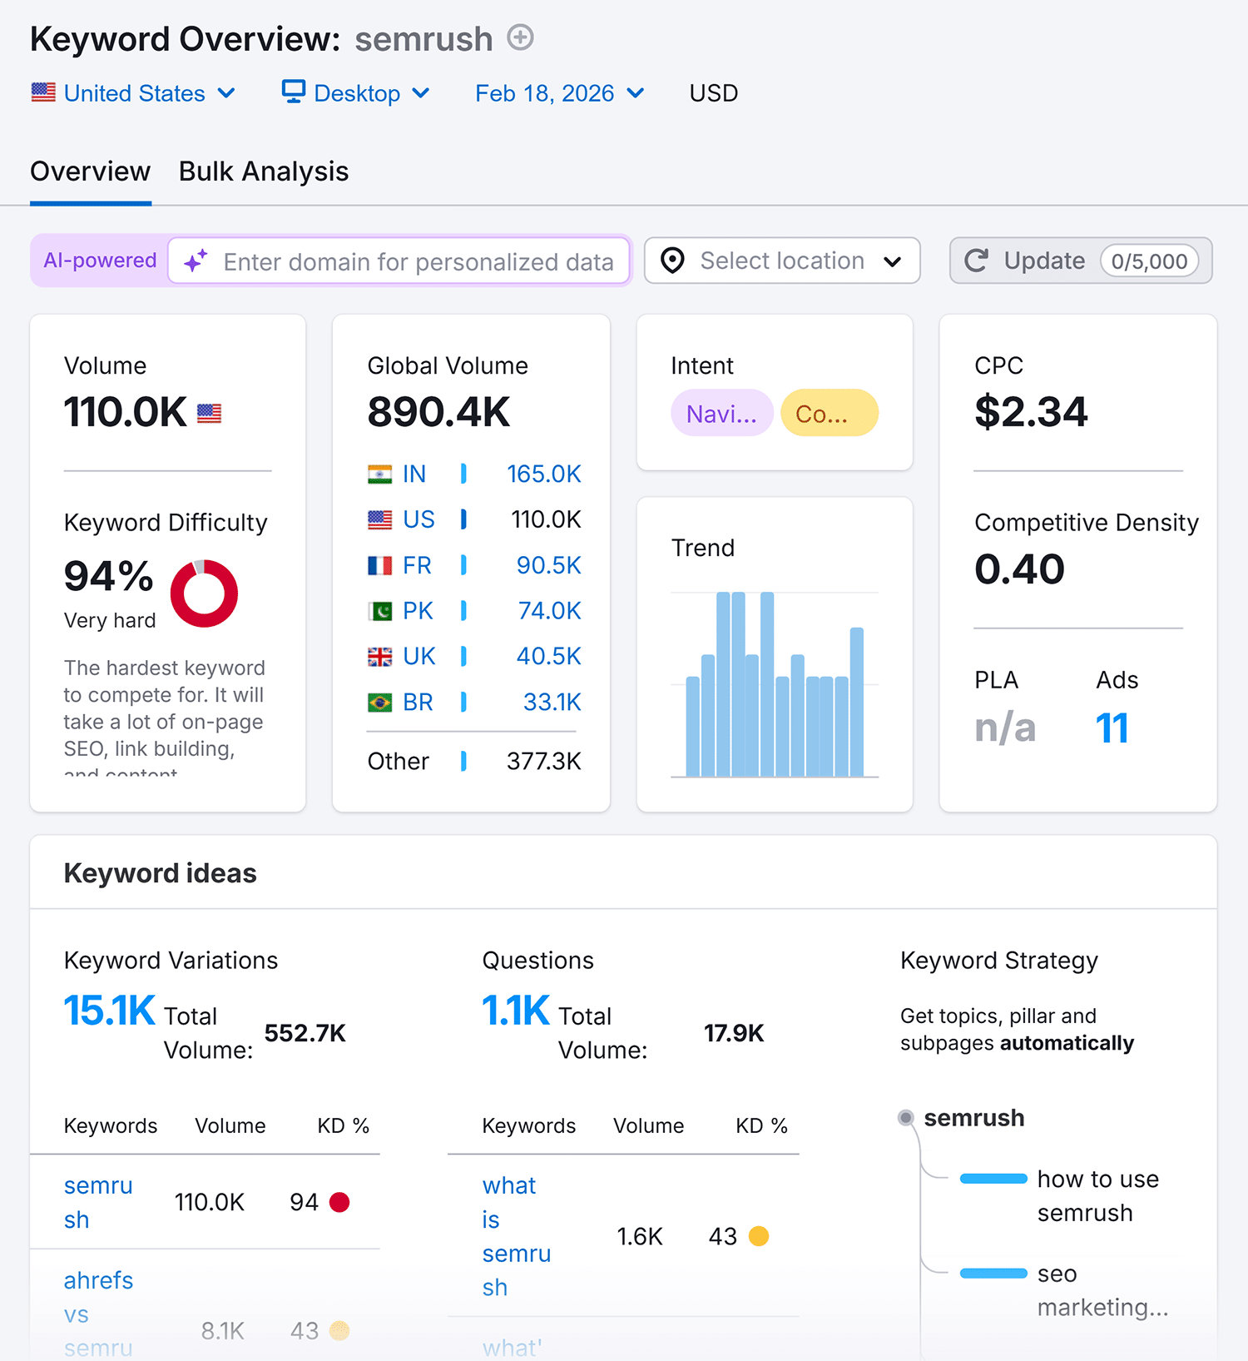
Task: Click the Brazil flag in Global Volume
Action: (x=380, y=703)
